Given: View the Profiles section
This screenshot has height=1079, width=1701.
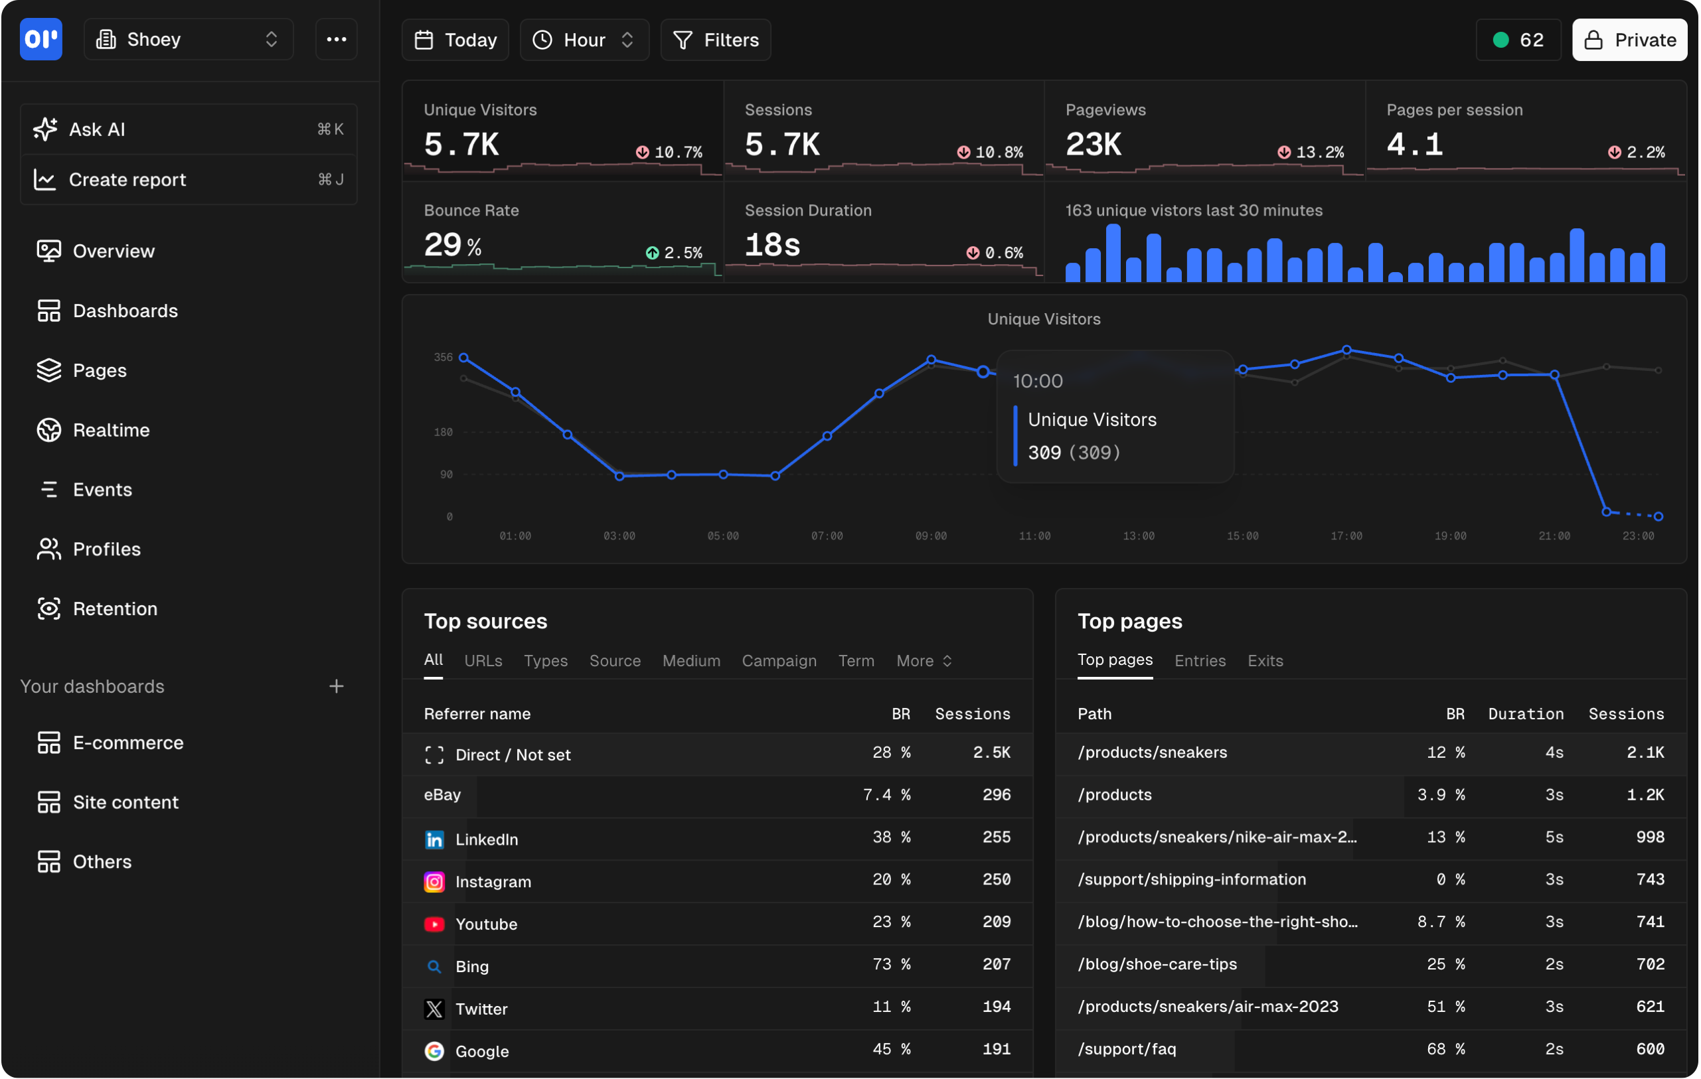Looking at the screenshot, I should [x=106, y=549].
